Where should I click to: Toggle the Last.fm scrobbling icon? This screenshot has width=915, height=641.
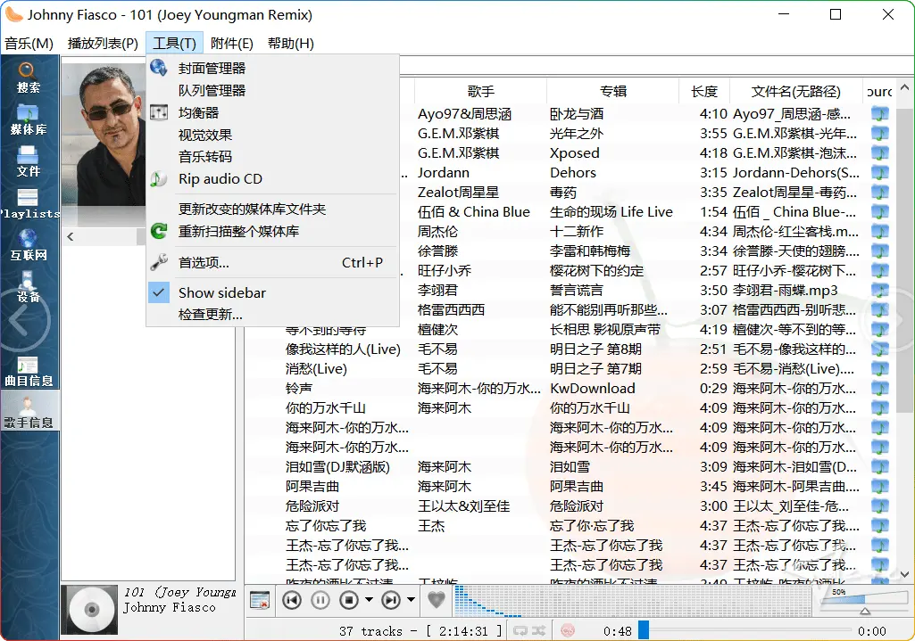coord(567,630)
